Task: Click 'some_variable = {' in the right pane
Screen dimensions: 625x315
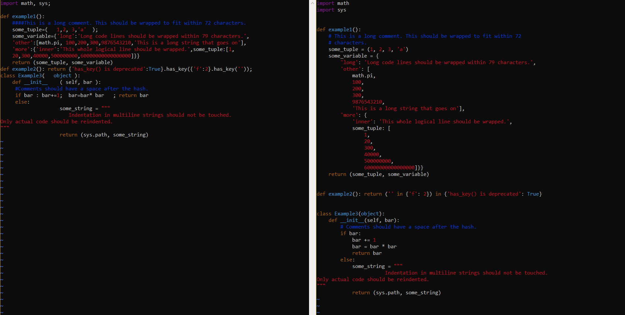Action: pyautogui.click(x=354, y=56)
